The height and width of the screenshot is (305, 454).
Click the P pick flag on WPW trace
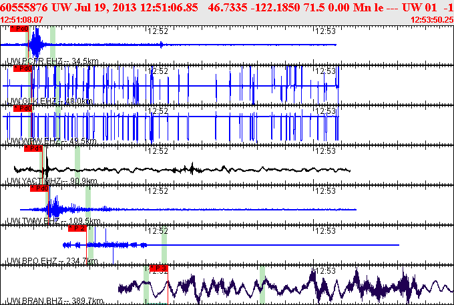click(x=22, y=108)
